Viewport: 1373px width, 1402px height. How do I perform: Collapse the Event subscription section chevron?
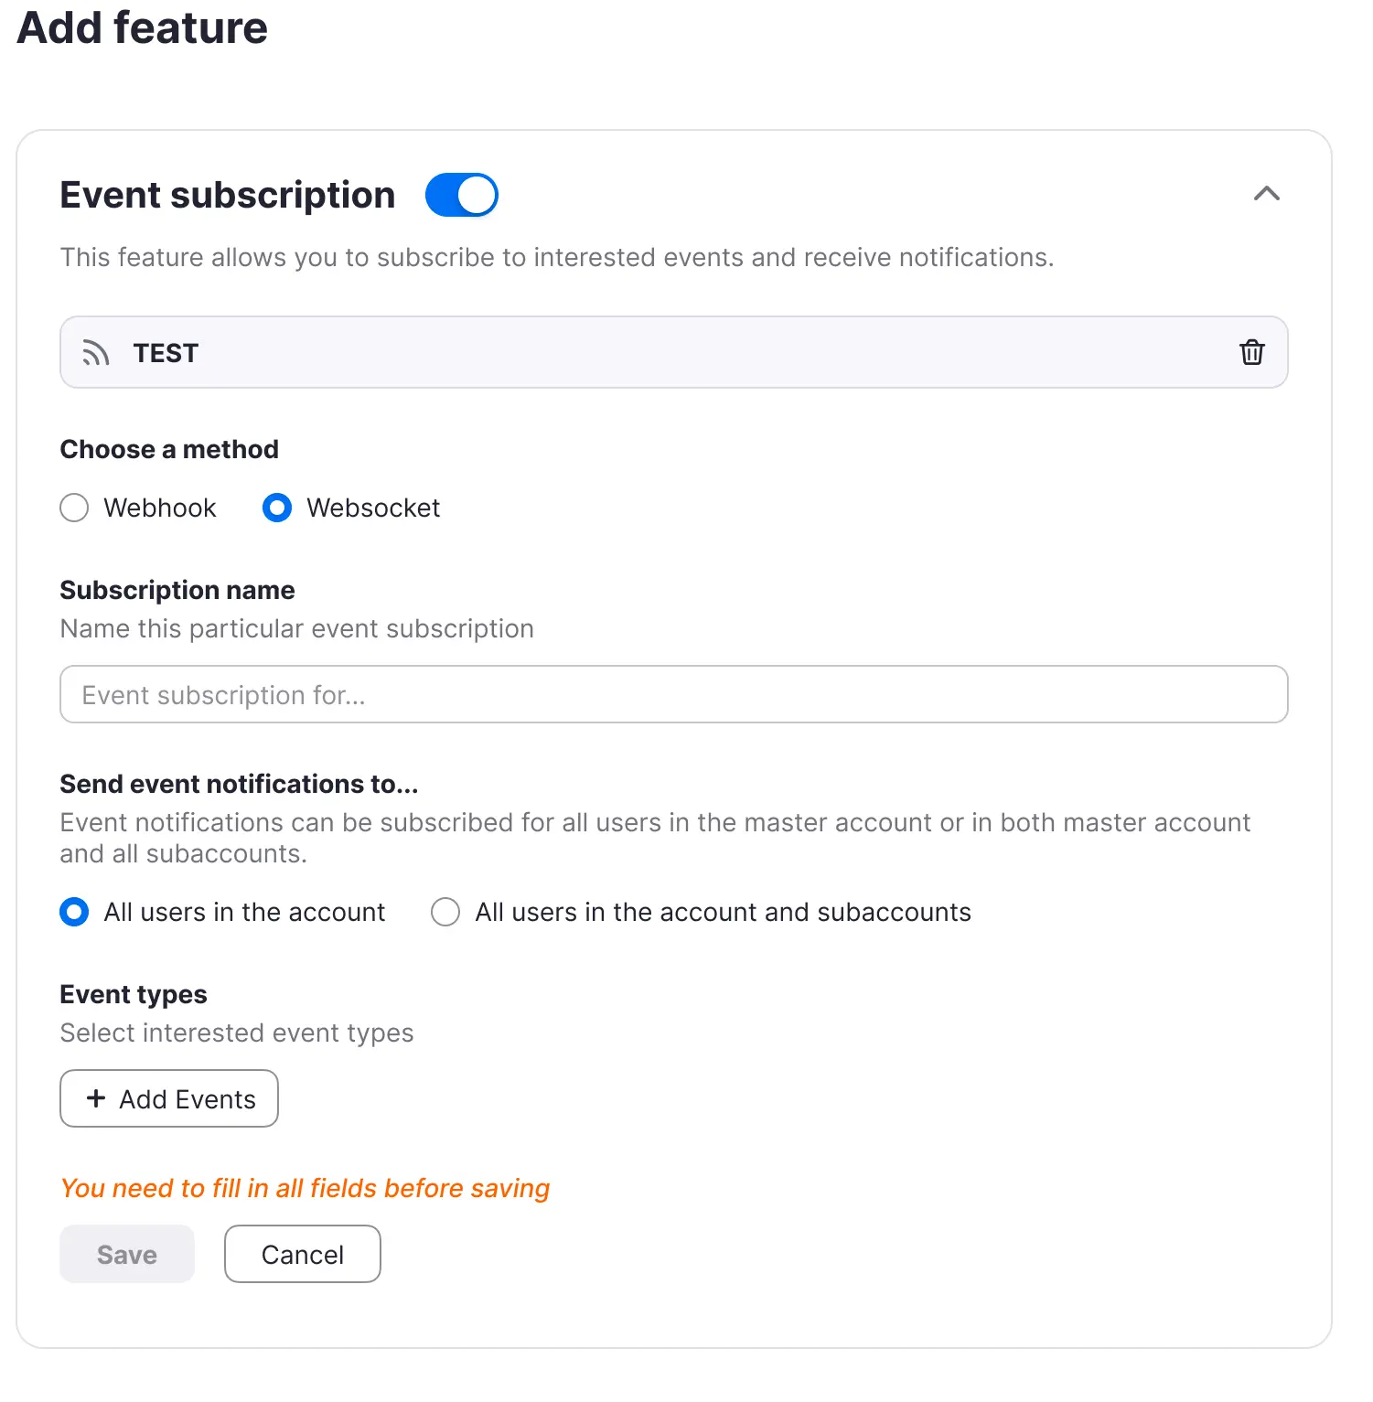click(1266, 194)
